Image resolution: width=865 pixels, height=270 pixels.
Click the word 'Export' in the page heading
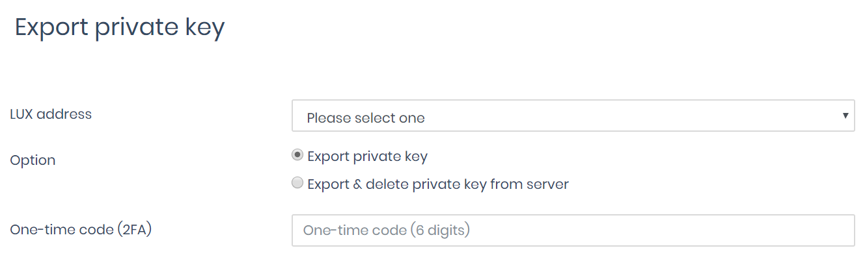coord(51,28)
